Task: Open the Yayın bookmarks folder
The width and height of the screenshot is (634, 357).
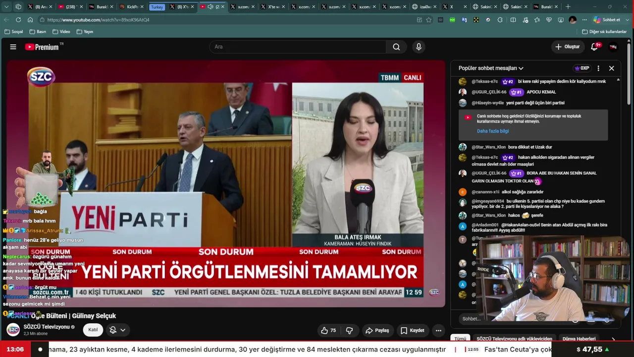Action: click(x=85, y=32)
